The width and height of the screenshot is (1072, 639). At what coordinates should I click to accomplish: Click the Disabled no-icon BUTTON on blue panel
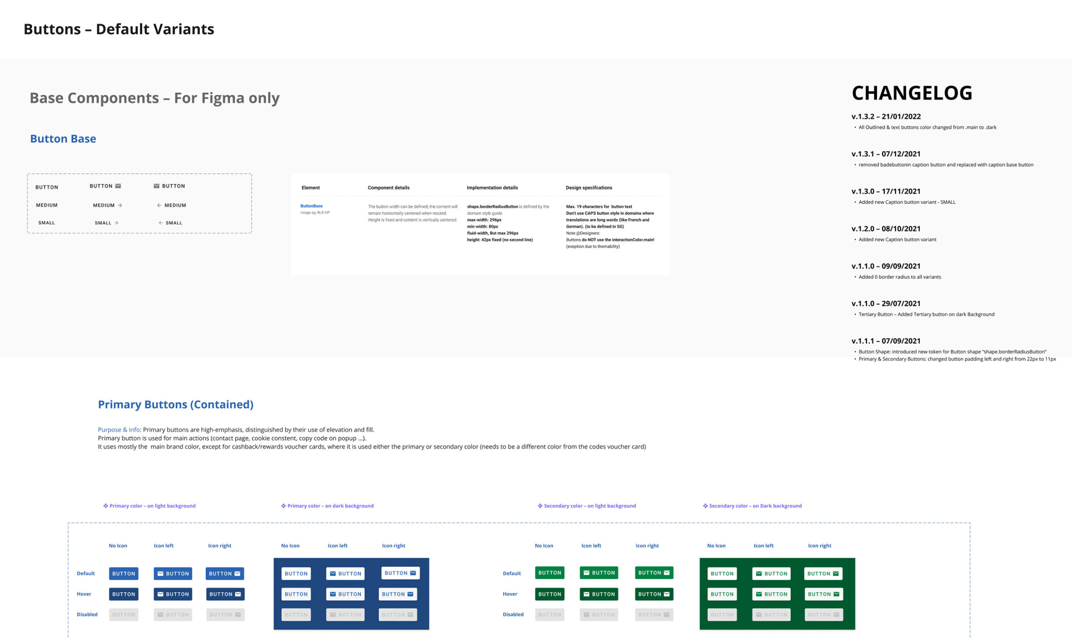coord(296,615)
